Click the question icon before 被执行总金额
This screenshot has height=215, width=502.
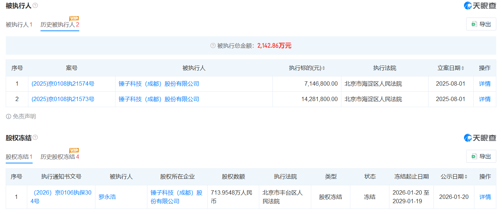coord(213,46)
